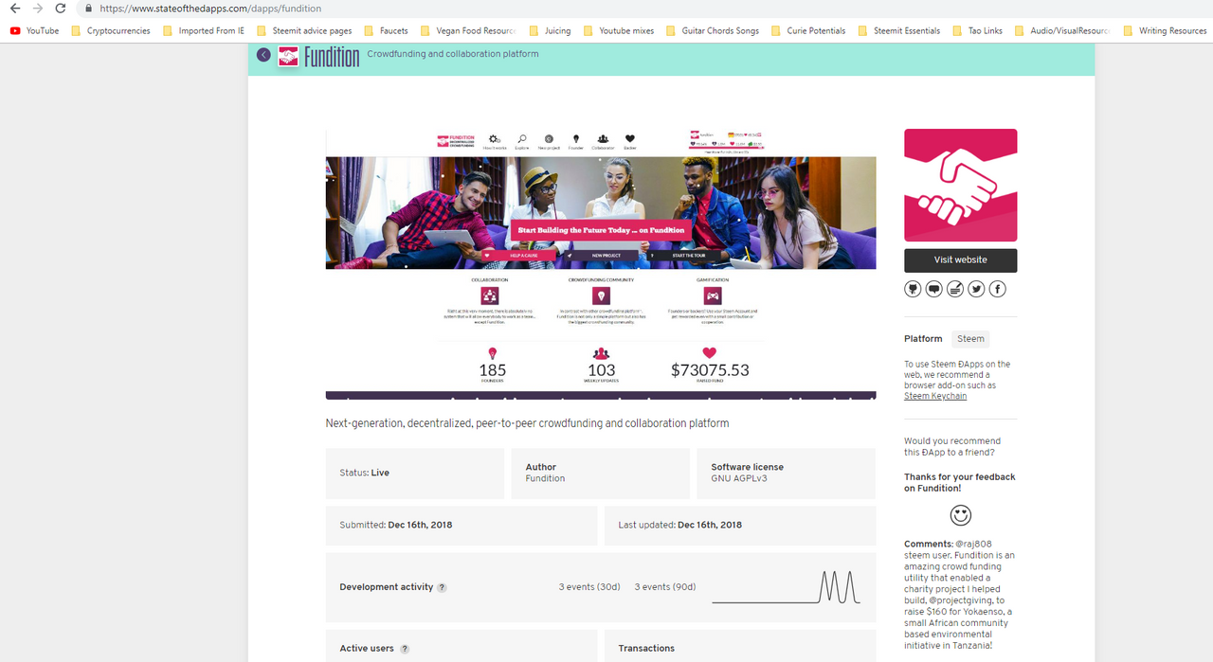Open the Fundition Facebook icon link
Image resolution: width=1213 pixels, height=662 pixels.
pos(998,289)
